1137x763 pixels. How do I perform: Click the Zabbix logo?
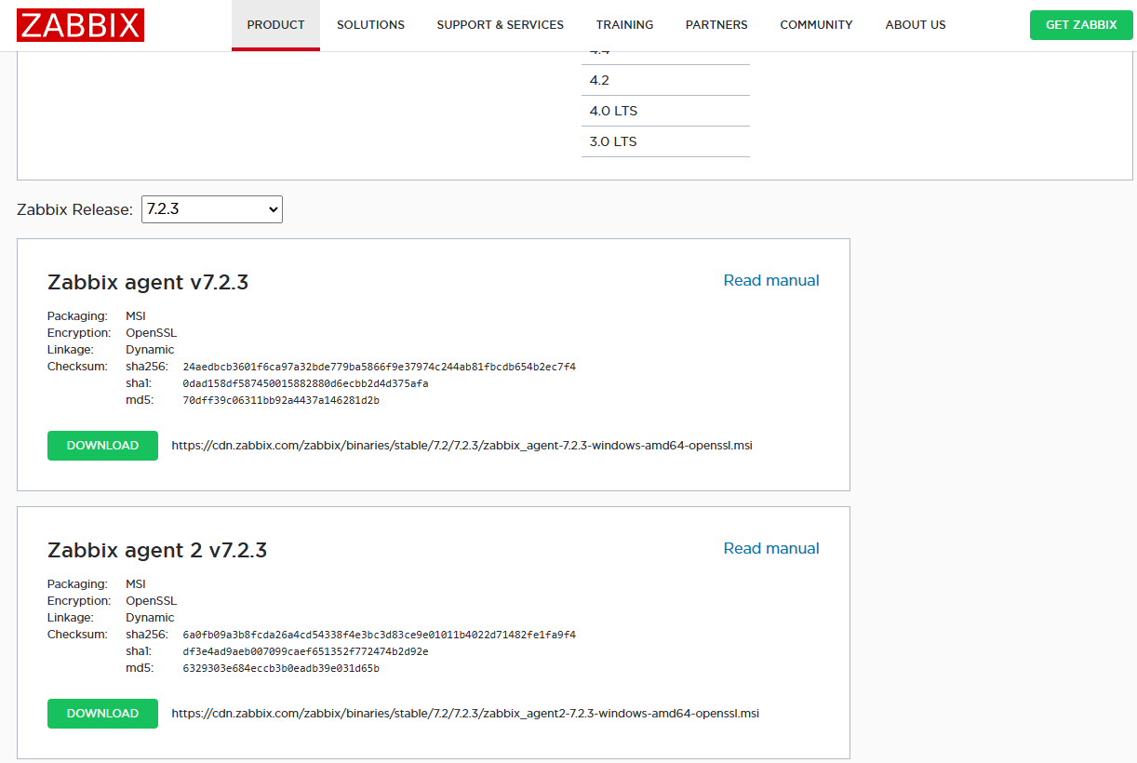(x=80, y=25)
